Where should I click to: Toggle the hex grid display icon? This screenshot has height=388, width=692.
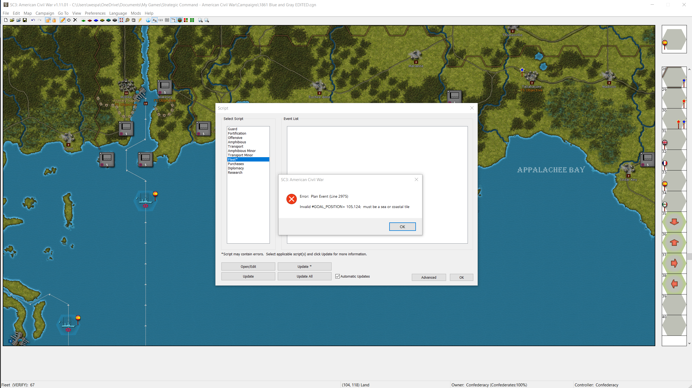[x=167, y=20]
